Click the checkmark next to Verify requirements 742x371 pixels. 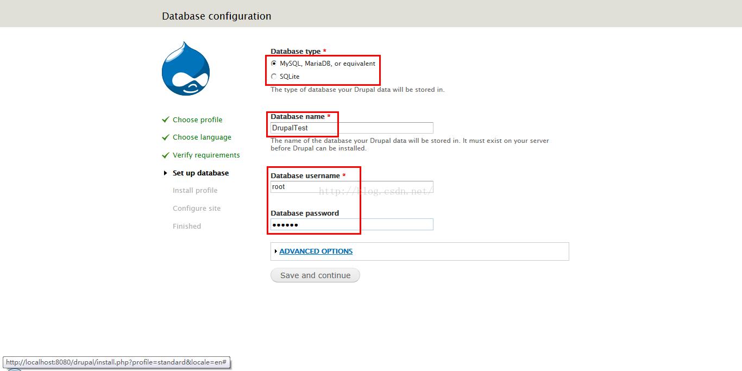pos(166,155)
